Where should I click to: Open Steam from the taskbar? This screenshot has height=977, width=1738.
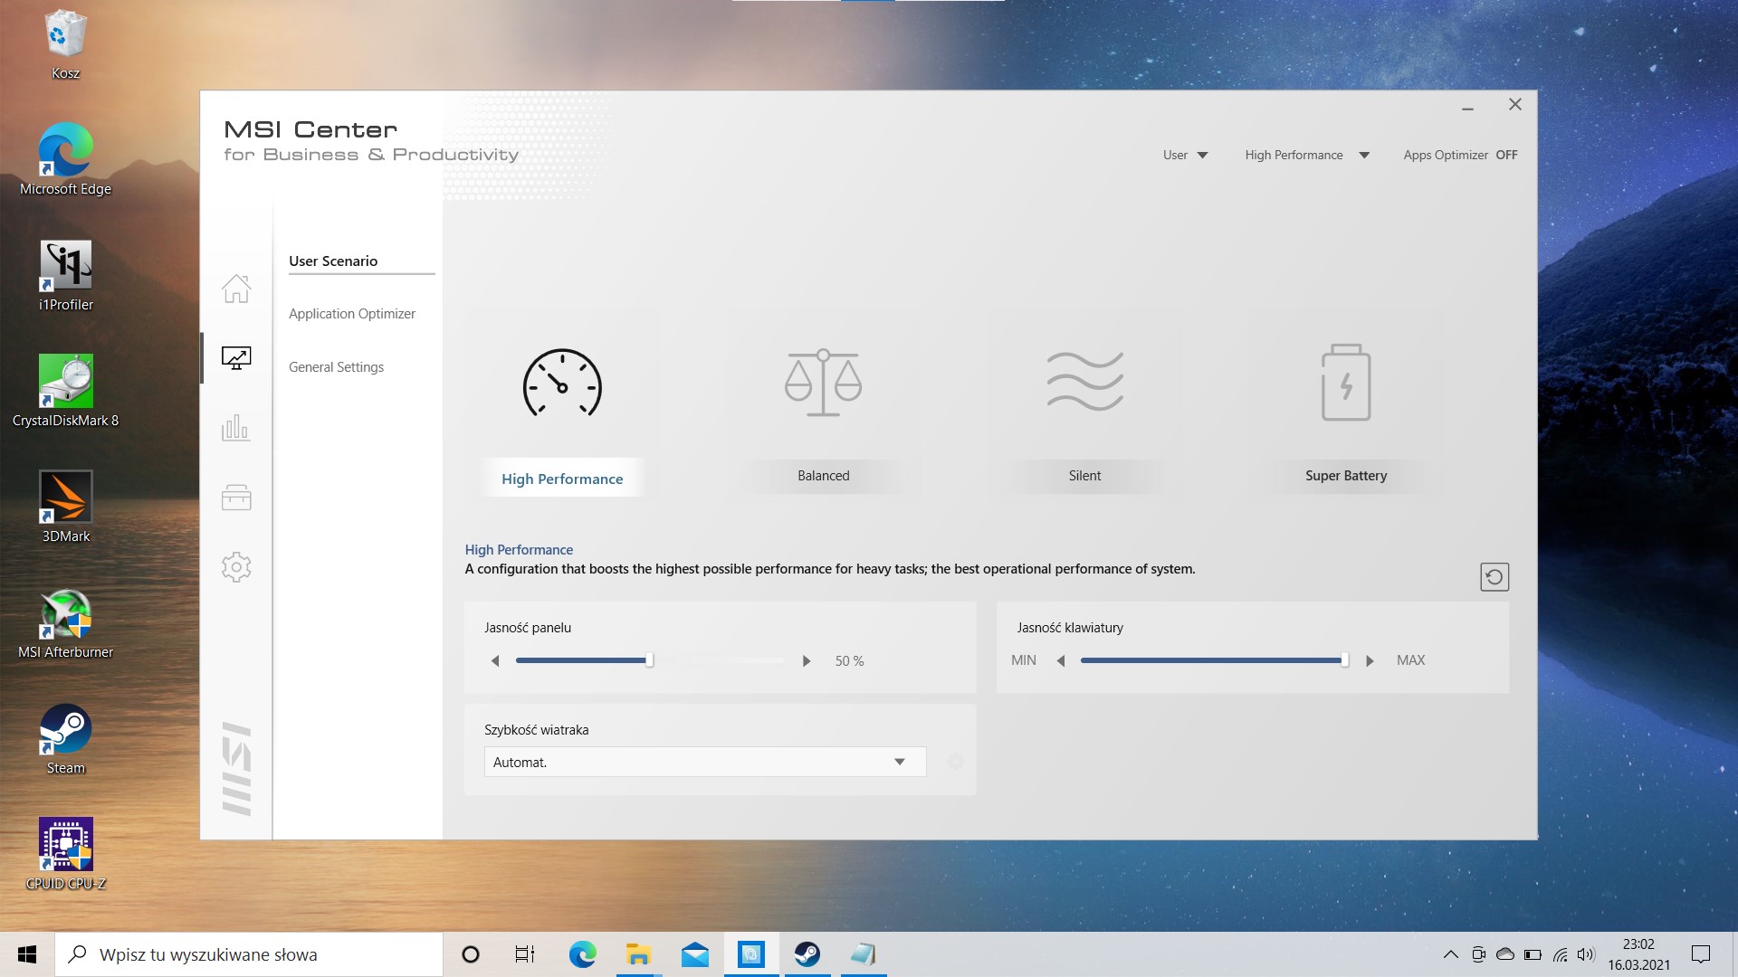pyautogui.click(x=807, y=954)
